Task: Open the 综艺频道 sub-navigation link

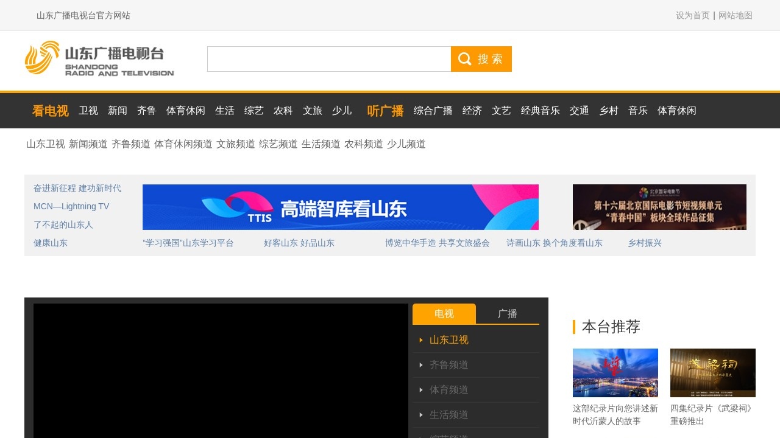Action: point(278,144)
